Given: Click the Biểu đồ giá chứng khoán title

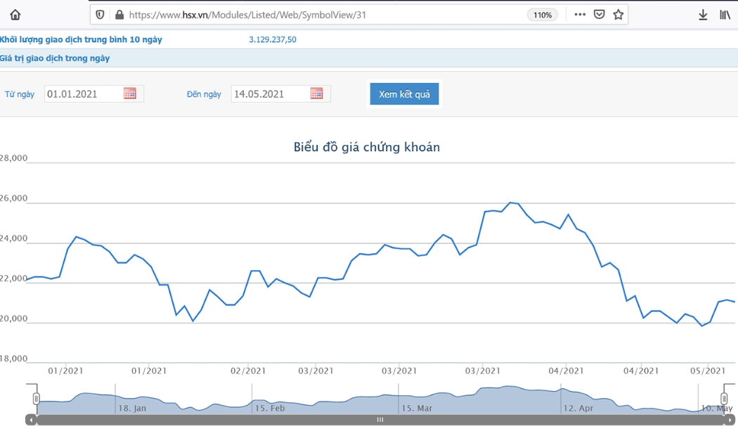Looking at the screenshot, I should pos(367,147).
